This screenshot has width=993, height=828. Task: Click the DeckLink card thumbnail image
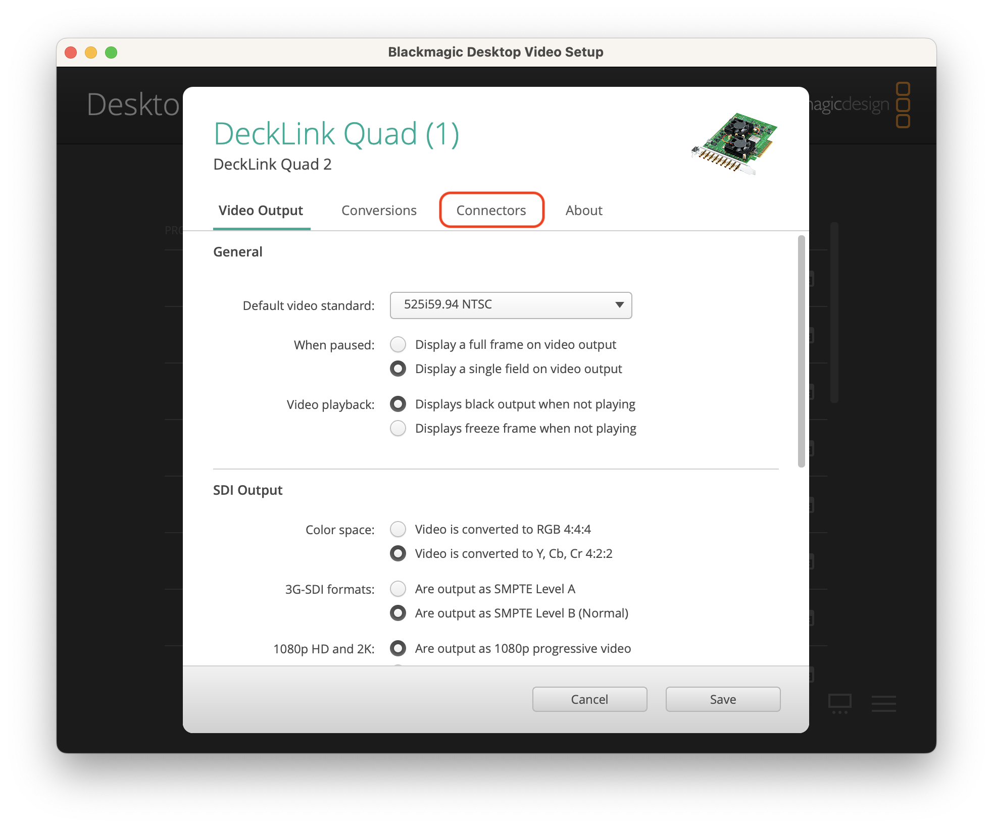[x=734, y=143]
